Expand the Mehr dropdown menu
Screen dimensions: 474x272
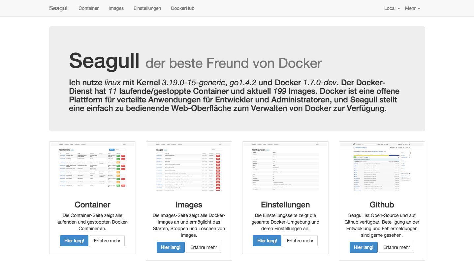coord(413,8)
